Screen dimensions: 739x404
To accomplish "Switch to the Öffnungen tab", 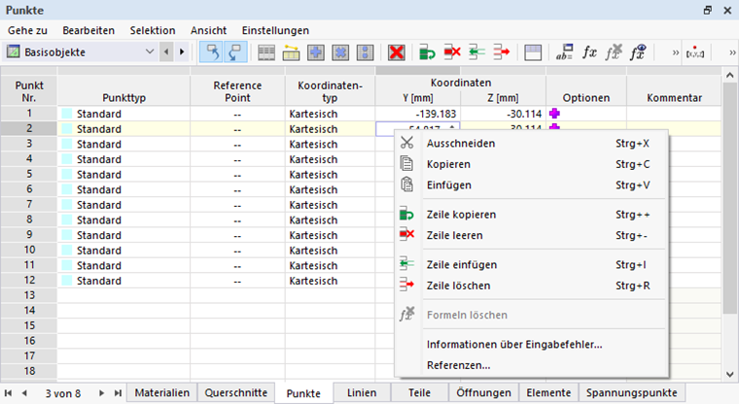I will [x=483, y=392].
